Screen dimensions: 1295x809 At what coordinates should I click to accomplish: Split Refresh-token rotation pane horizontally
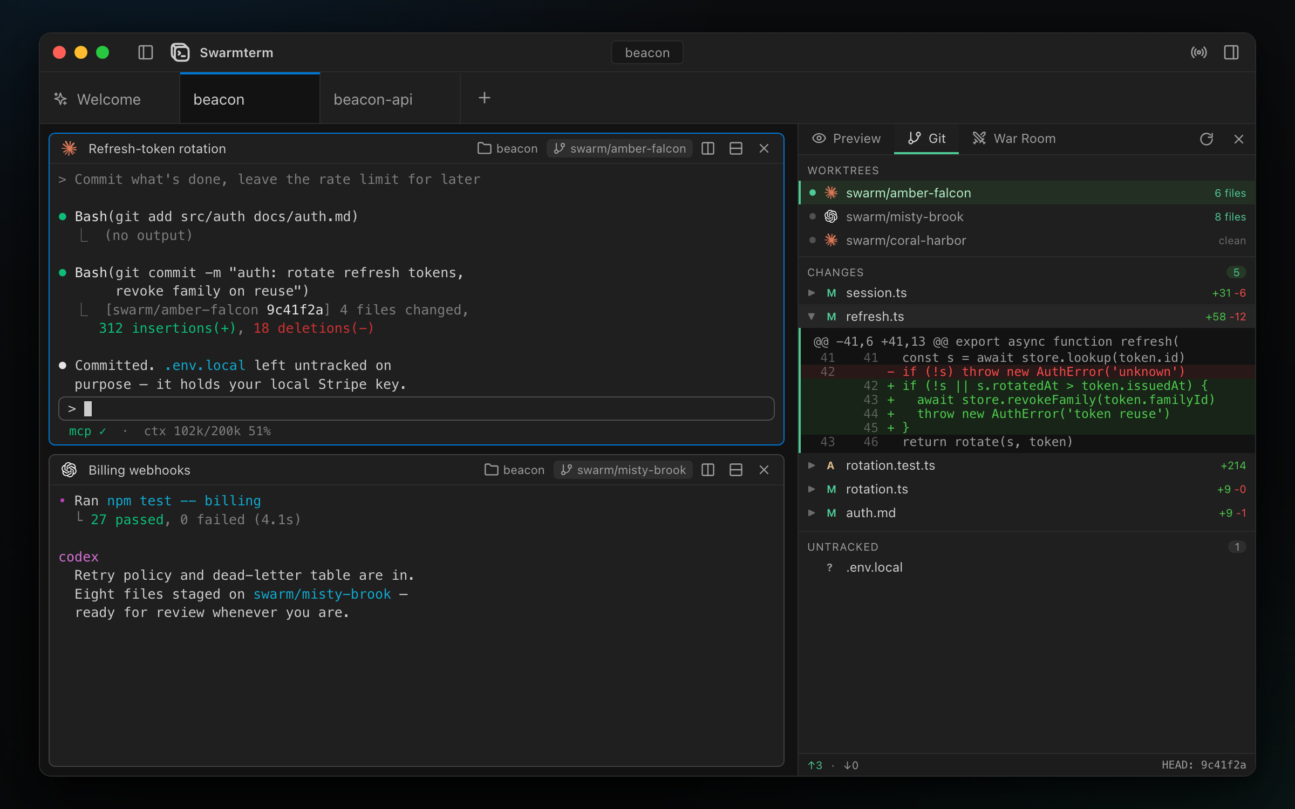(736, 148)
